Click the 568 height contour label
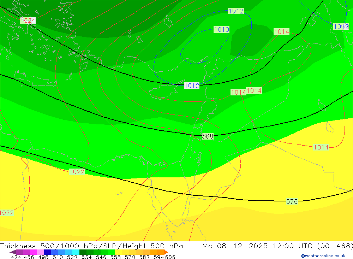This screenshot has width=353, height=259. (x=208, y=136)
